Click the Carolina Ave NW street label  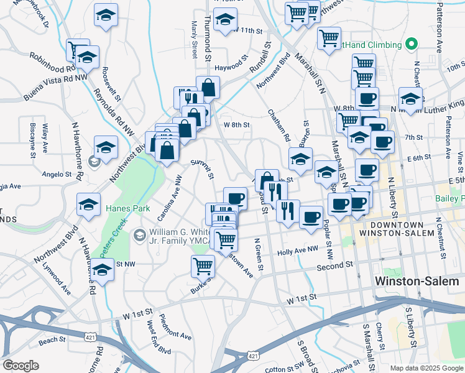pos(170,198)
